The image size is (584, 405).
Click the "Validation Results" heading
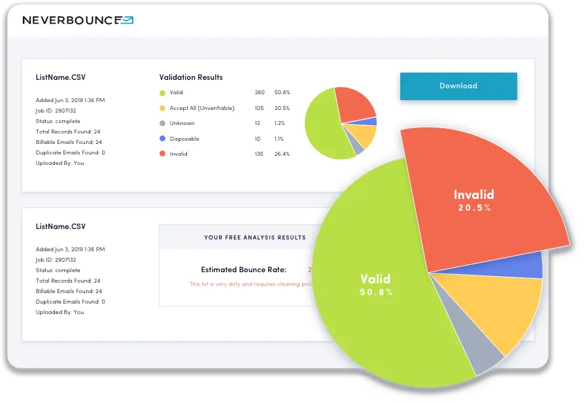[191, 77]
